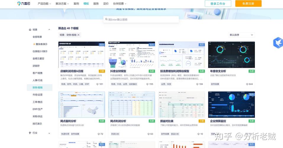Open the 企业预算监控 template thumbnail
Screen dimensions: 283x148
pyautogui.click(x=231, y=104)
